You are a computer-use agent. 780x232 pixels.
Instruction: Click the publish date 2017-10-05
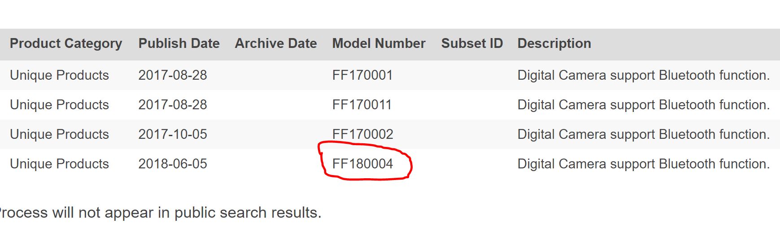pos(173,134)
